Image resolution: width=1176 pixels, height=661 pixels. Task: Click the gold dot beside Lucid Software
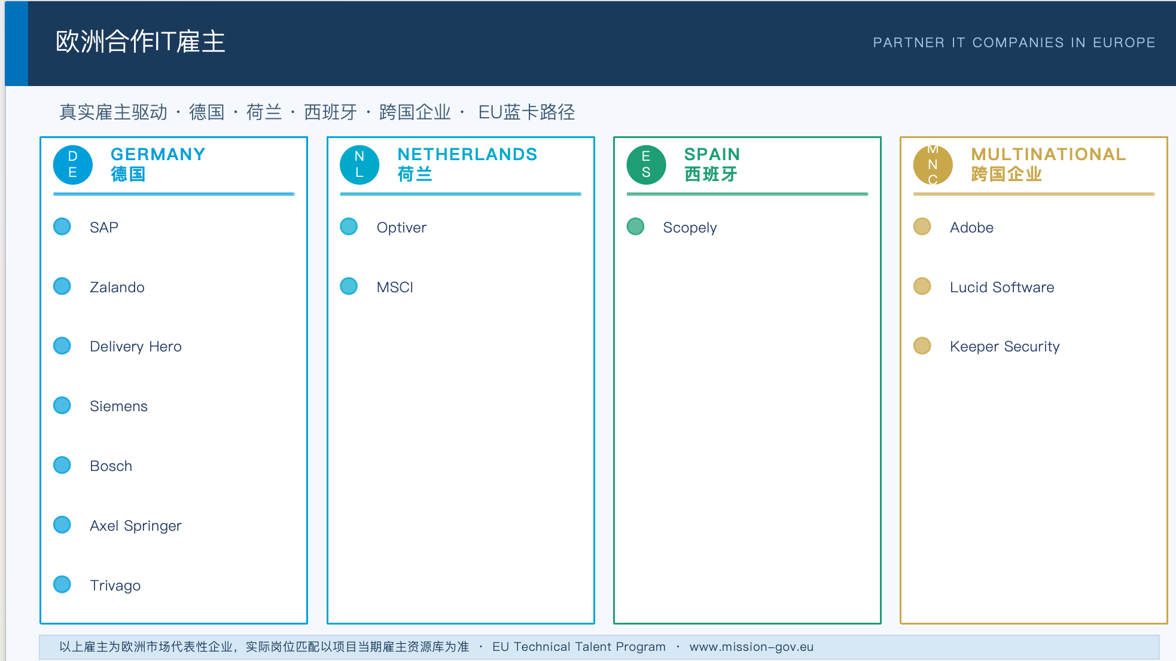(x=922, y=286)
